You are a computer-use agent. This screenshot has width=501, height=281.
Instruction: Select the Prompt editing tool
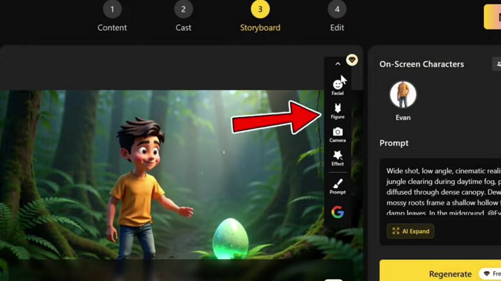(x=337, y=184)
